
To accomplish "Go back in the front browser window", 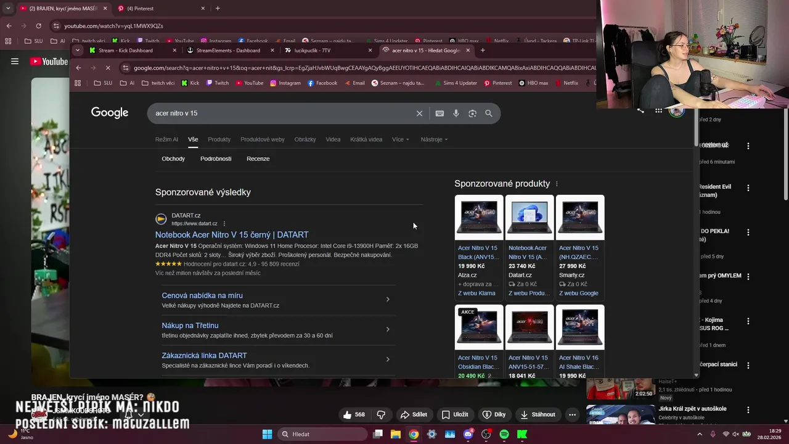I will 78,68.
